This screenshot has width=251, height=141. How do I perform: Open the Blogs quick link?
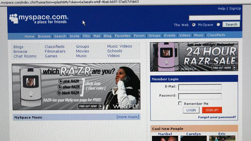point(18,47)
